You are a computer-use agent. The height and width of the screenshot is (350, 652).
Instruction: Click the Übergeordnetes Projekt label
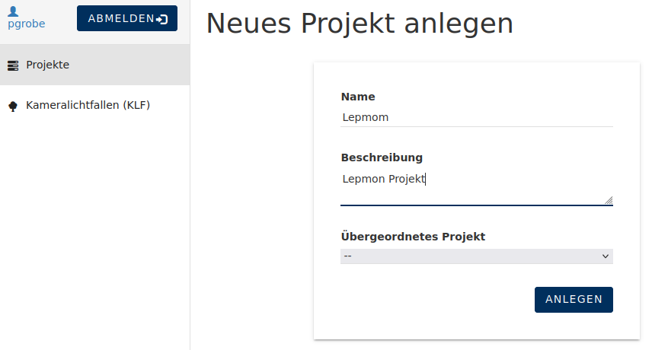[413, 236]
